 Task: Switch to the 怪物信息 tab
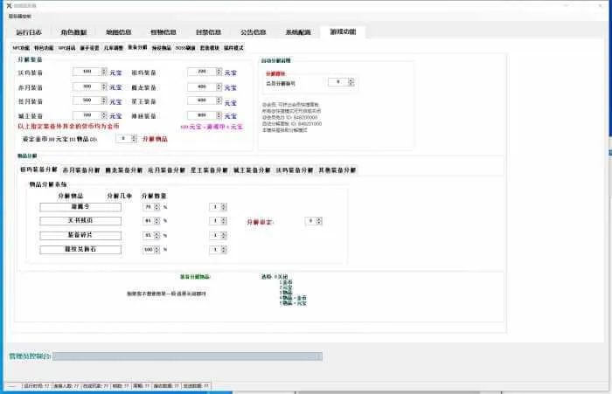[x=163, y=32]
